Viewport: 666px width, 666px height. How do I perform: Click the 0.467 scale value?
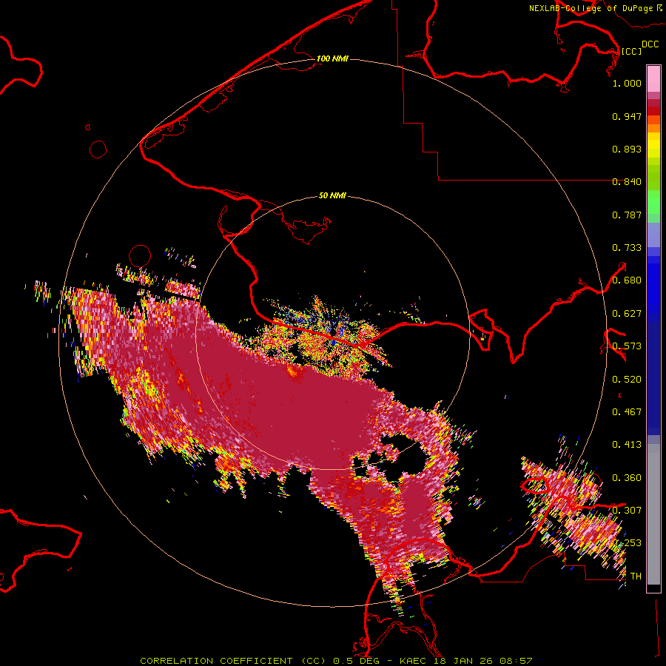pos(627,412)
